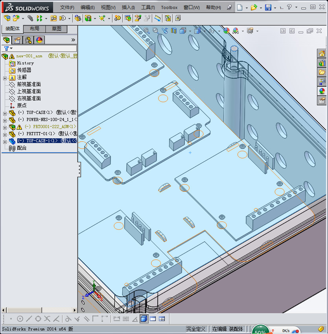Image resolution: width=328 pixels, height=334 pixels.
Task: Open File Explorer folder icon in task pane
Action: click(x=322, y=72)
